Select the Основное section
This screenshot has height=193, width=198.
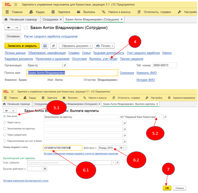click(13, 36)
